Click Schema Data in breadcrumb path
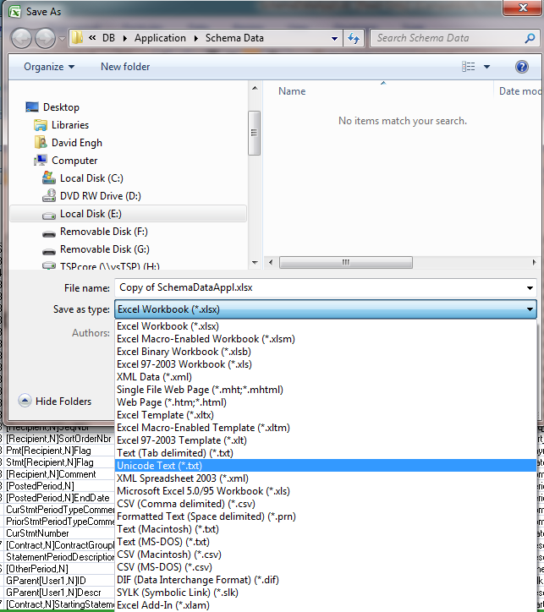This screenshot has width=544, height=612. pyautogui.click(x=234, y=38)
